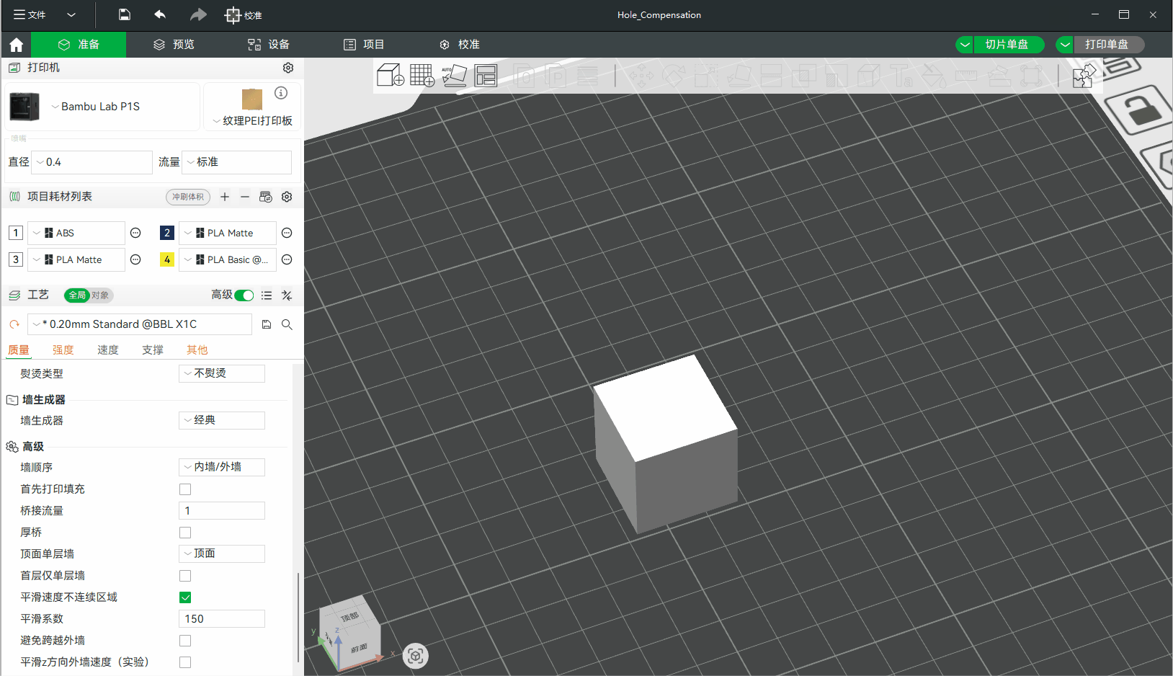This screenshot has height=676, width=1173.
Task: Expand the dropdown arrow next to 文件
Action: pos(71,14)
